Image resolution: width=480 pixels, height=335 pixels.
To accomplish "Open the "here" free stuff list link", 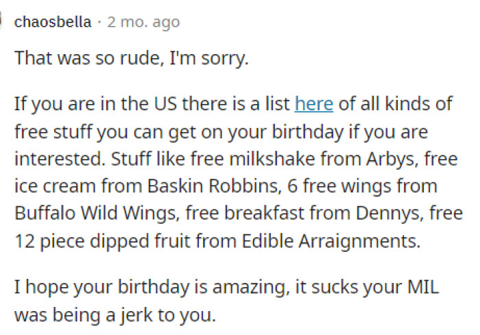I will click(313, 104).
